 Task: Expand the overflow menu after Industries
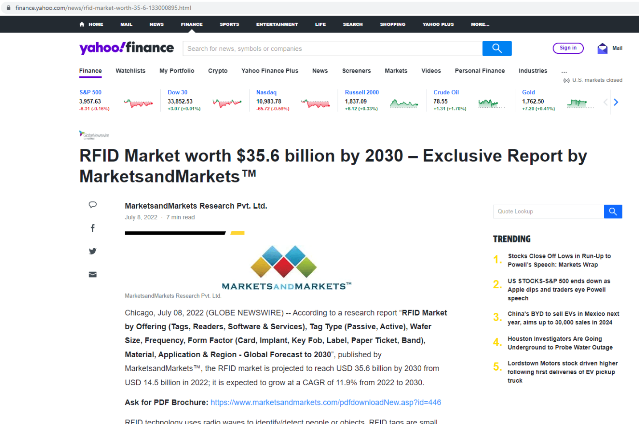click(x=564, y=71)
